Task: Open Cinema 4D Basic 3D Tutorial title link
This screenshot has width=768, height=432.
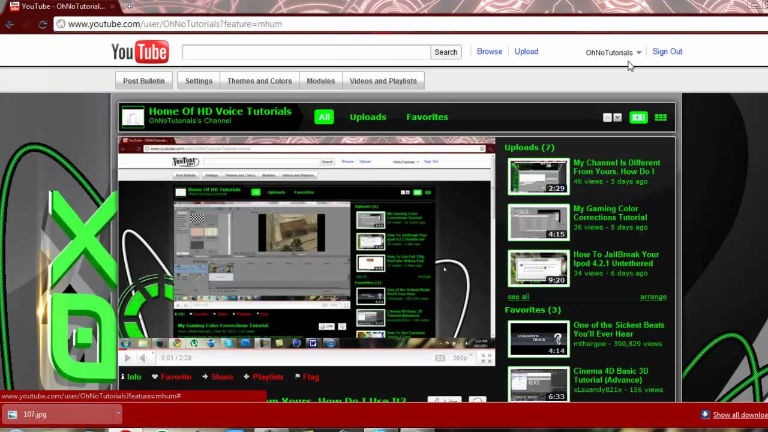Action: (611, 375)
